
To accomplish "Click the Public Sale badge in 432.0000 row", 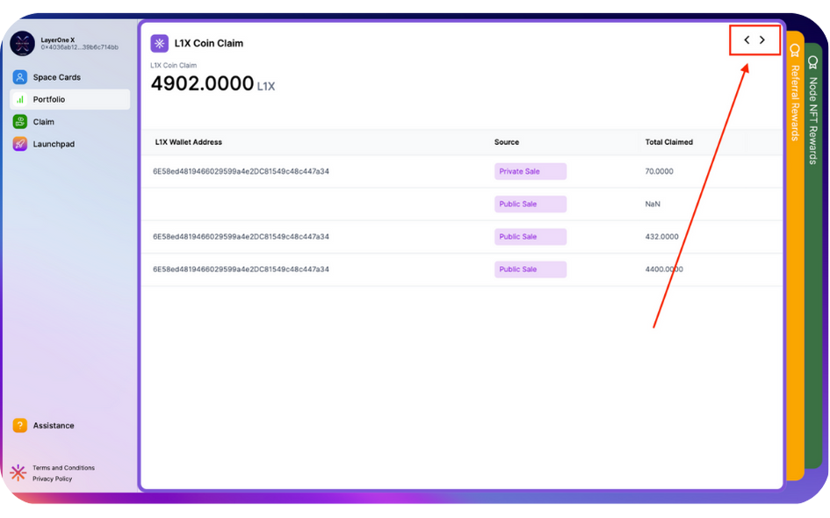I will 530,236.
